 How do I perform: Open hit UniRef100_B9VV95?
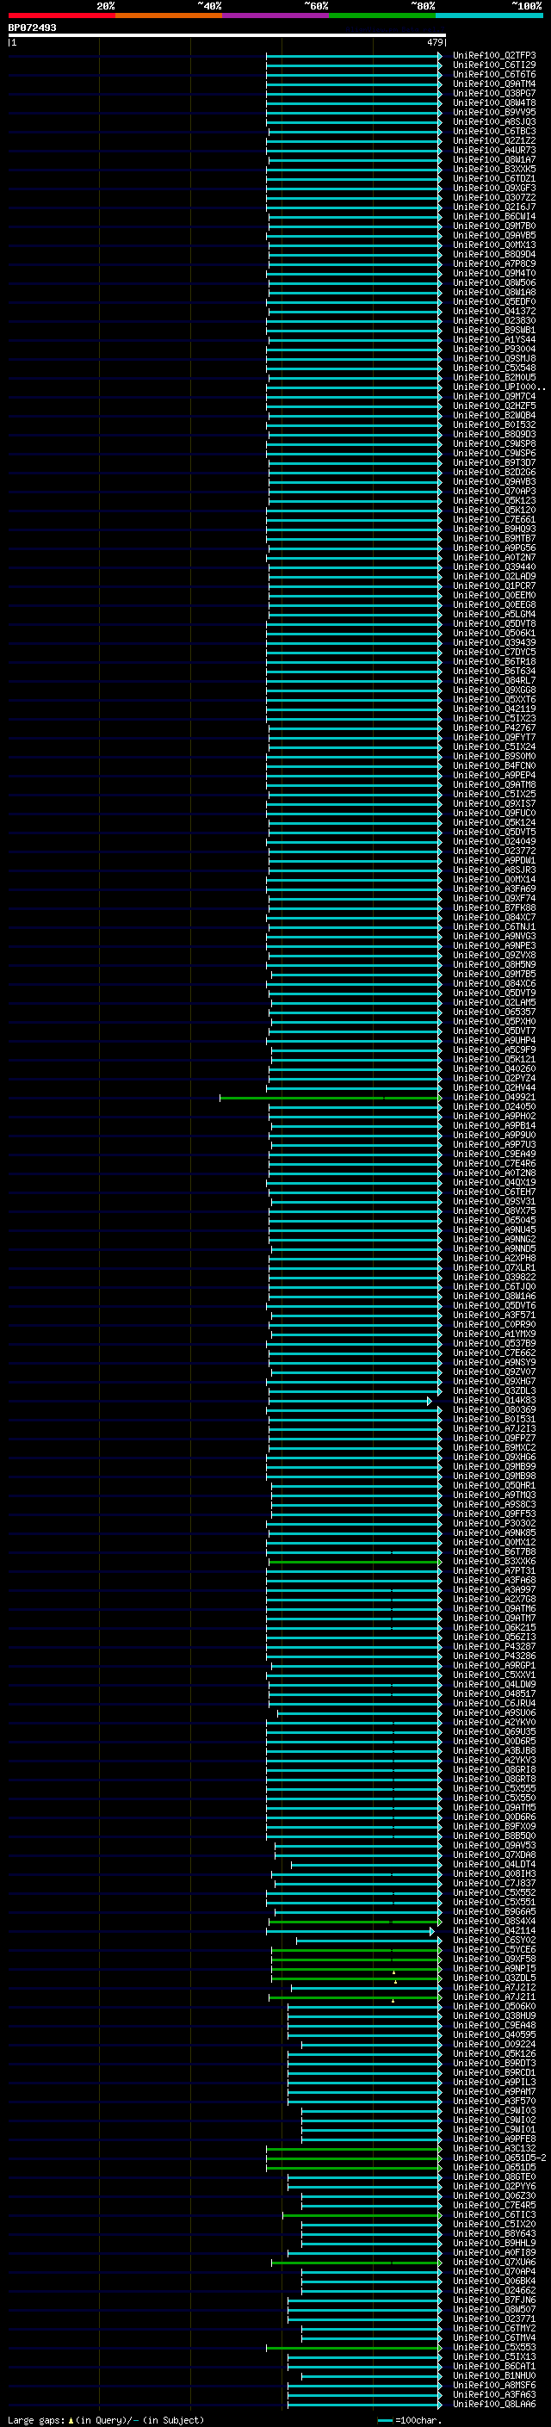[x=493, y=112]
